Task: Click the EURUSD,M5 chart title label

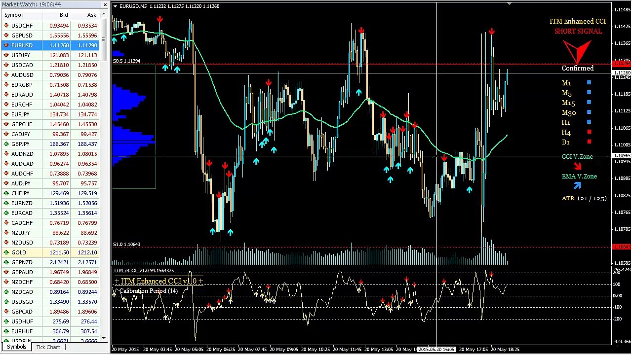Action: (x=133, y=6)
